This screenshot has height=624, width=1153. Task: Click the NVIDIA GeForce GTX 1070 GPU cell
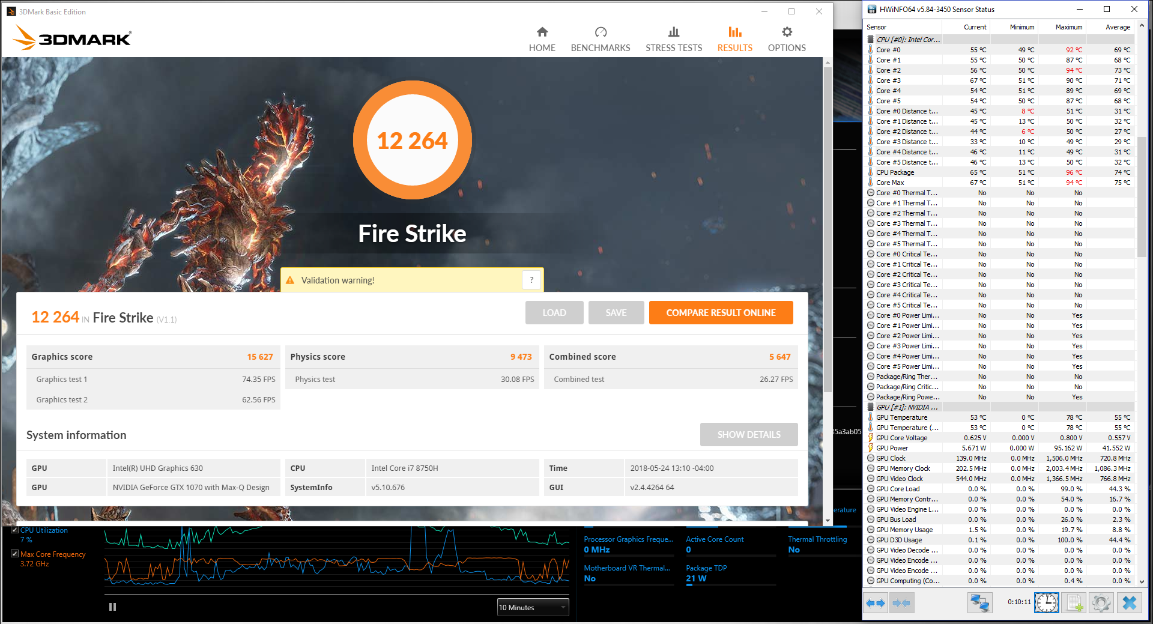pos(193,487)
